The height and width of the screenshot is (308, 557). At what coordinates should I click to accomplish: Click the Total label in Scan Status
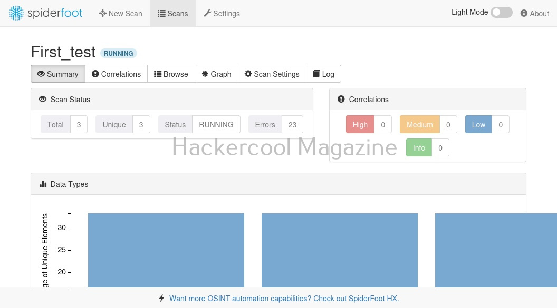coord(55,124)
